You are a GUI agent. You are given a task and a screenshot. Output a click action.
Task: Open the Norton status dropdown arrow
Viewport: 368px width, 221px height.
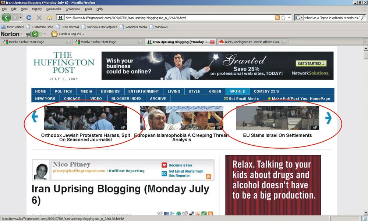45,34
